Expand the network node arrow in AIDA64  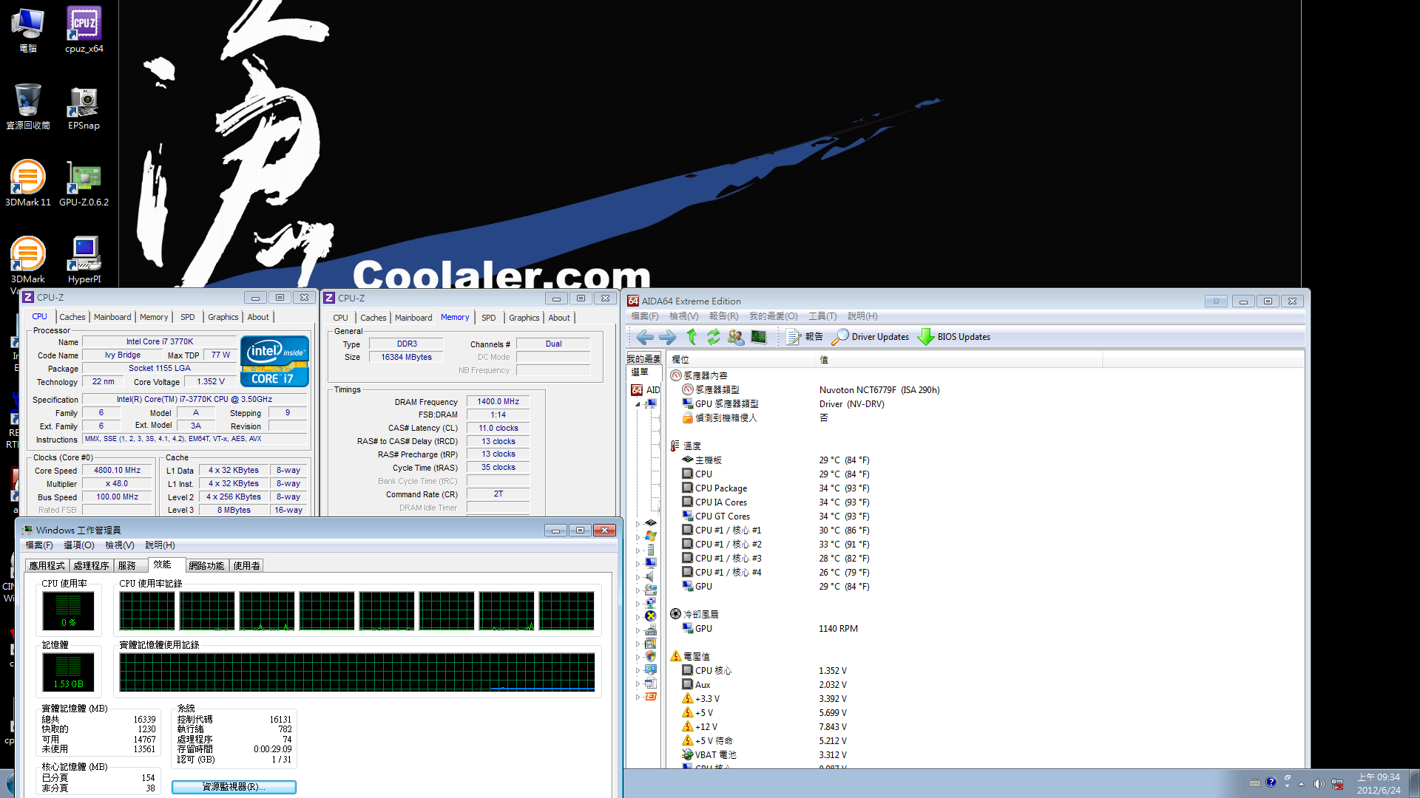coord(638,603)
